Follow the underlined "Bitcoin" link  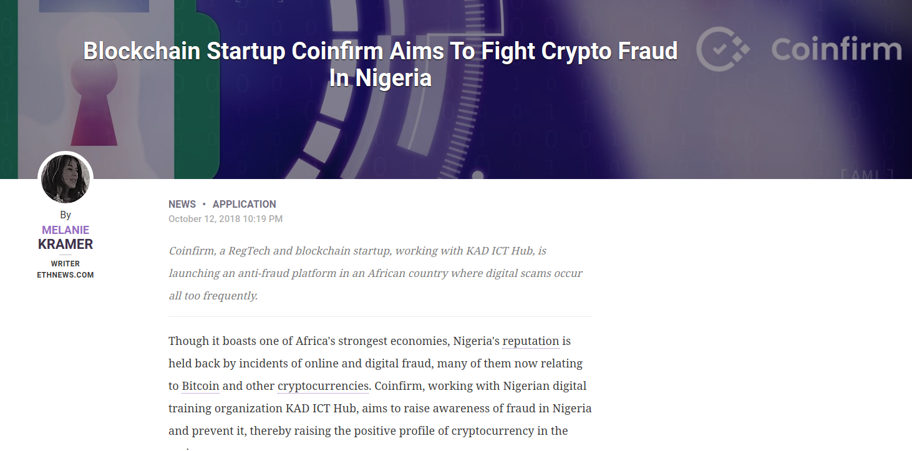[x=200, y=386]
